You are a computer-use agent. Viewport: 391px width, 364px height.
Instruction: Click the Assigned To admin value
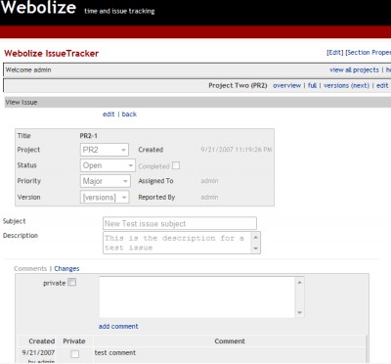click(x=209, y=181)
